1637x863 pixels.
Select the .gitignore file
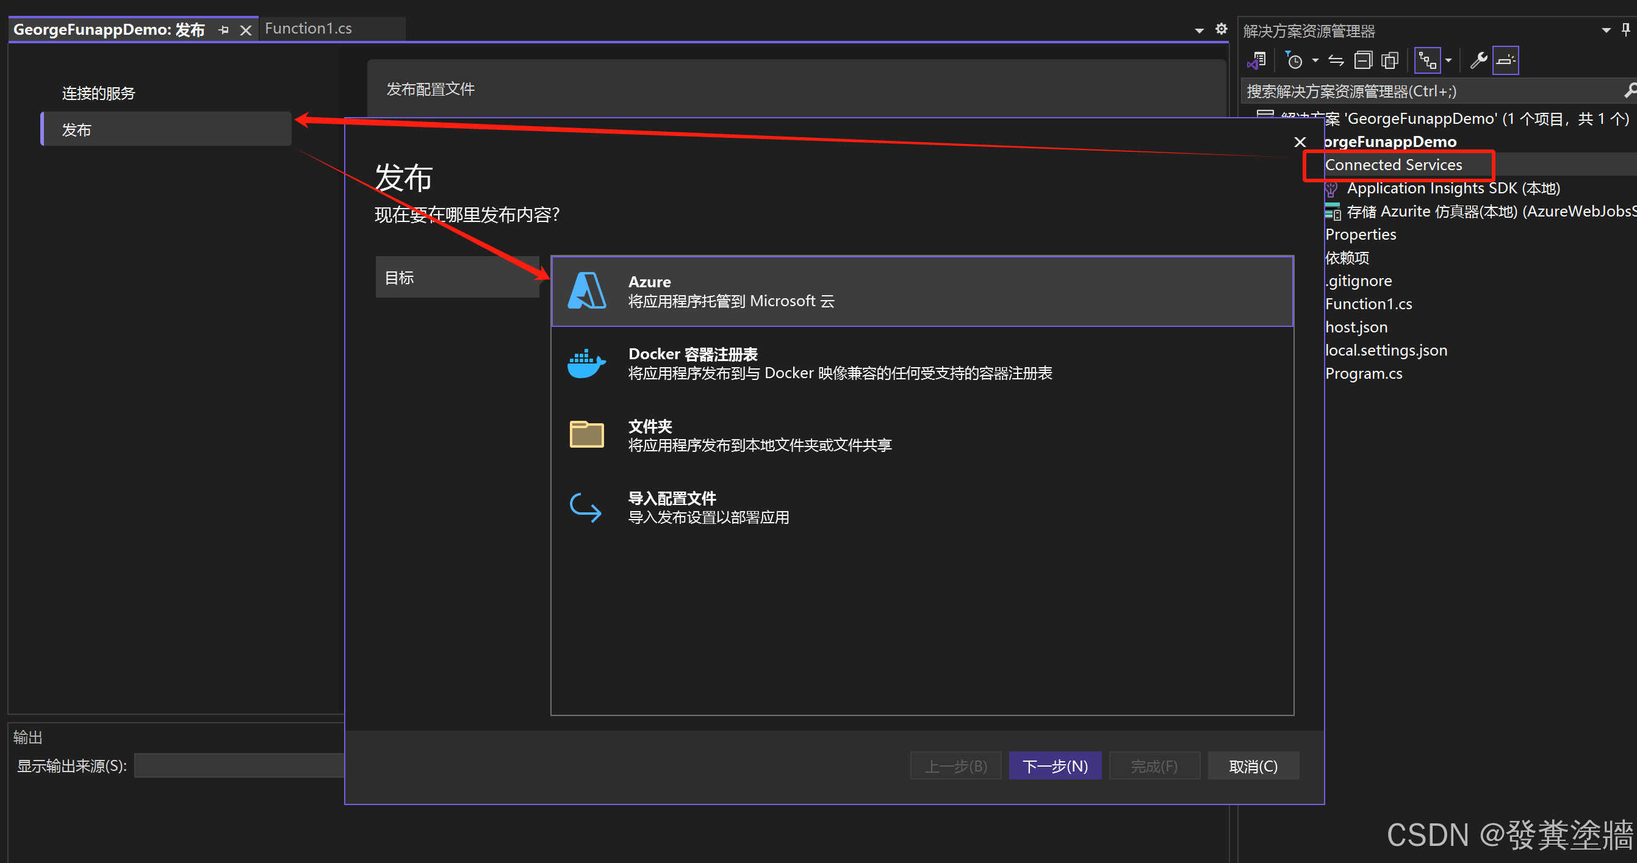click(1359, 281)
